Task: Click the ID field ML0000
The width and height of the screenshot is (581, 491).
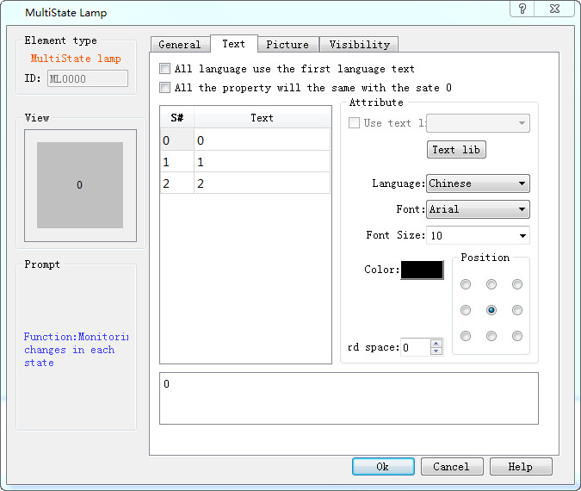Action: [88, 78]
